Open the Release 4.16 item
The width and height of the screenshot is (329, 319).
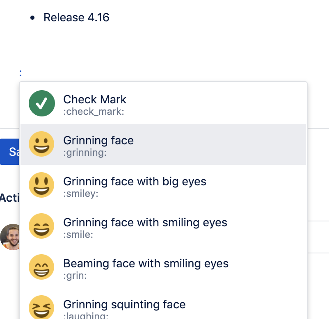[76, 18]
